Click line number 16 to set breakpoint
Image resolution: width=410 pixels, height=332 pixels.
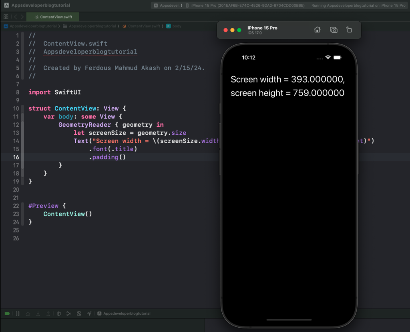[x=16, y=157]
